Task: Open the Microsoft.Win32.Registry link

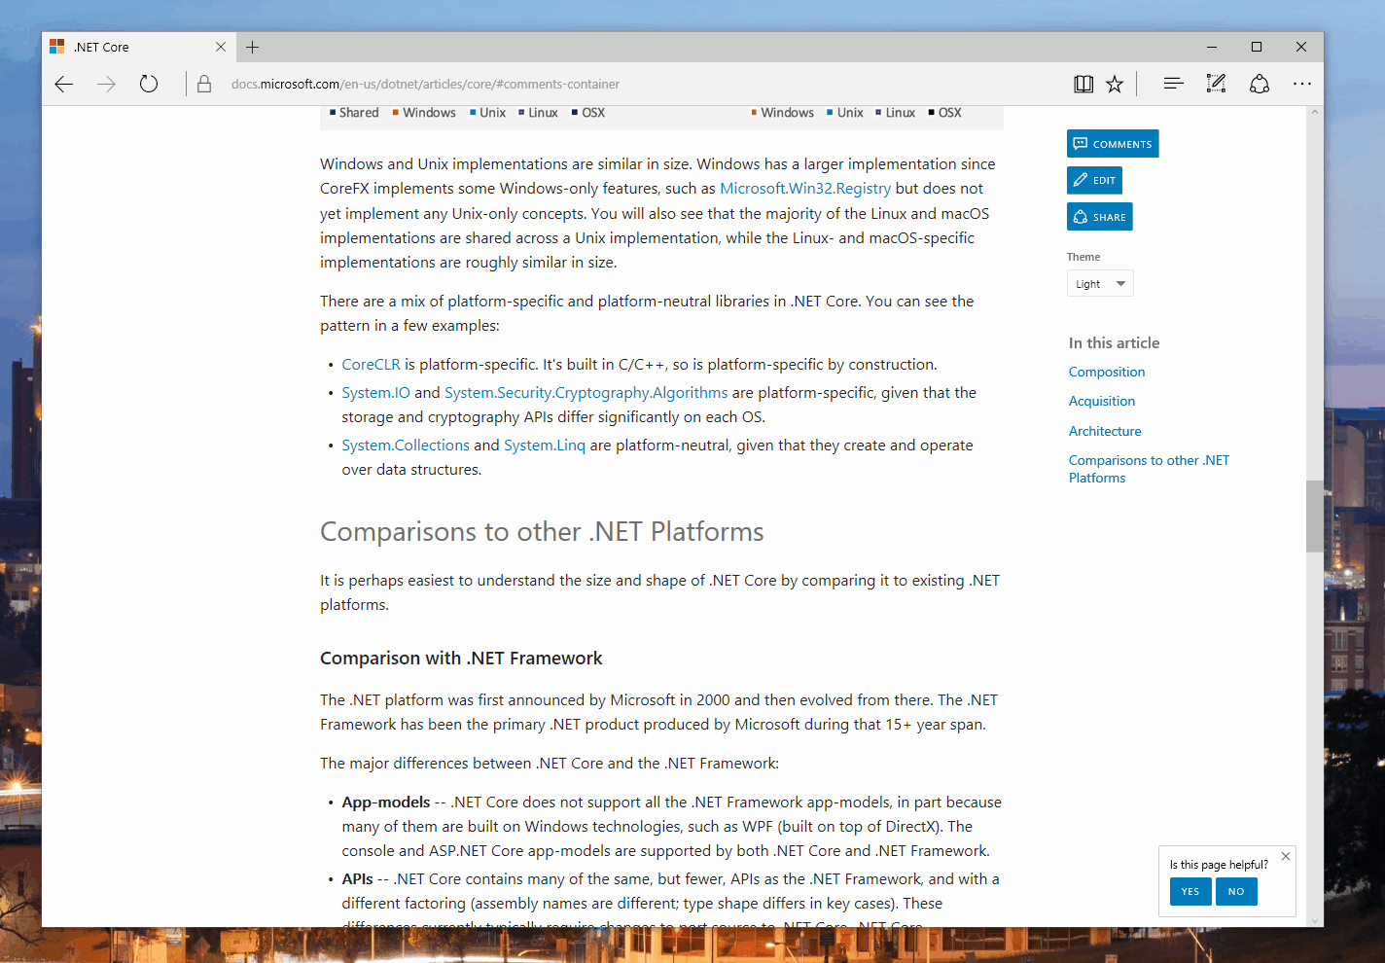Action: (805, 189)
